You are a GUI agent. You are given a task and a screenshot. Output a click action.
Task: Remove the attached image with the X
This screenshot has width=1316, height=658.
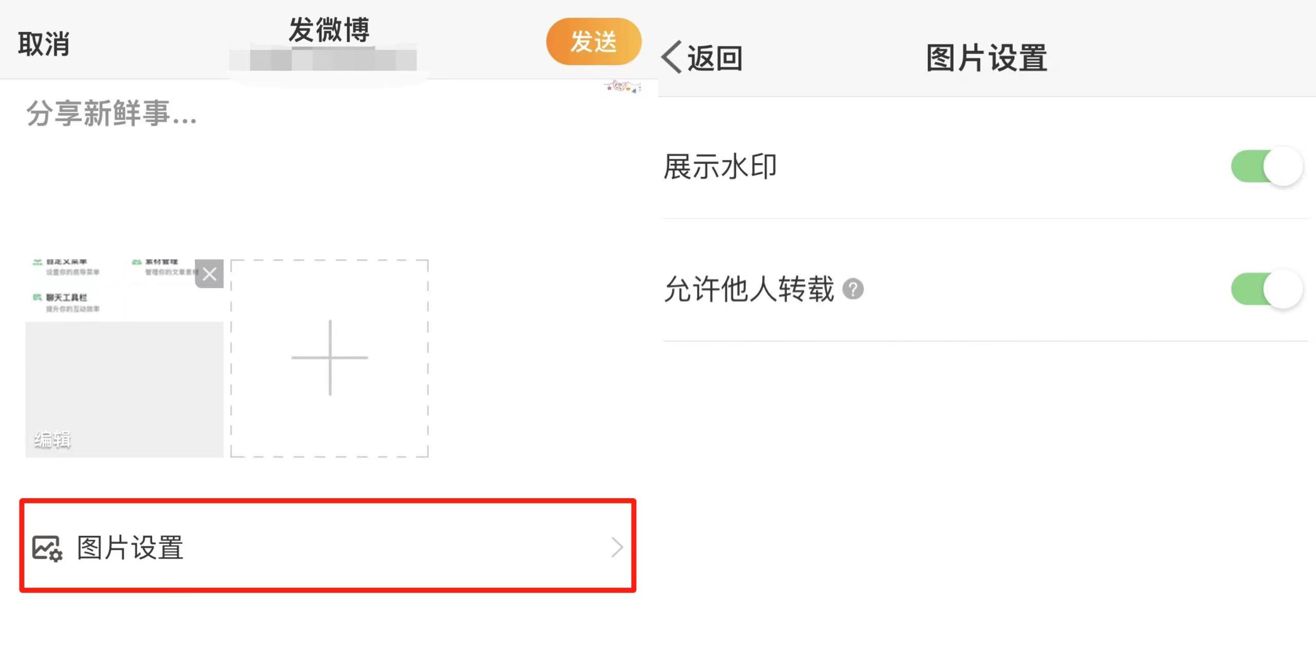click(209, 274)
